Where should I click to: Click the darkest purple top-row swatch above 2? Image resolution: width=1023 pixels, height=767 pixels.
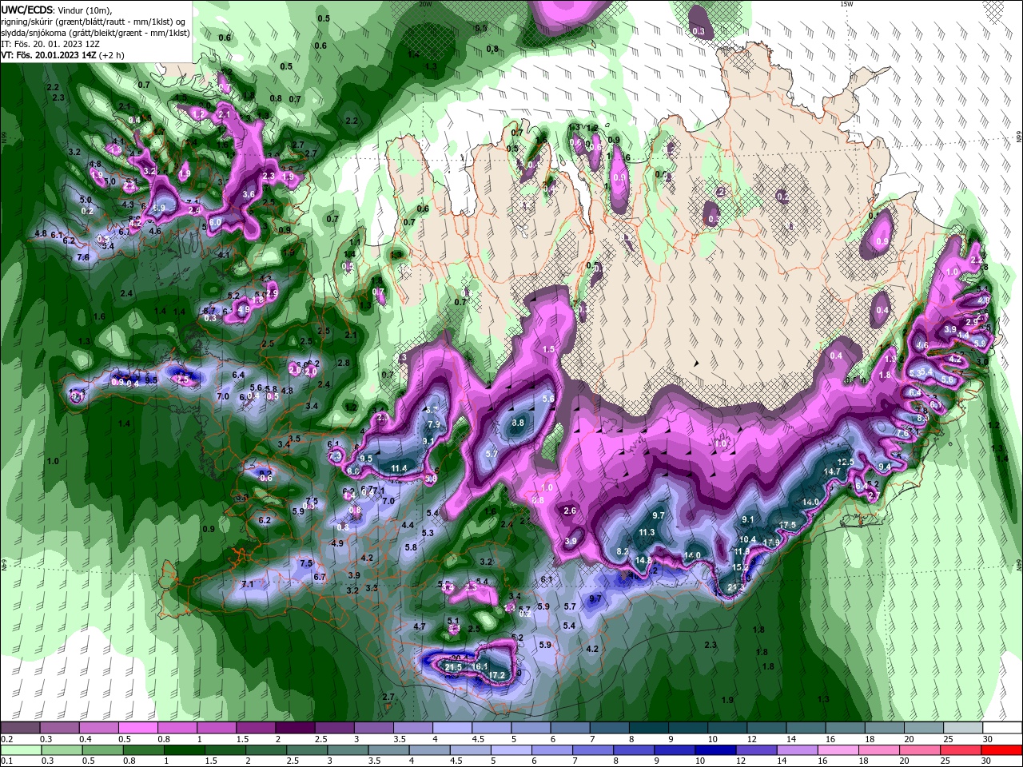coord(295,728)
